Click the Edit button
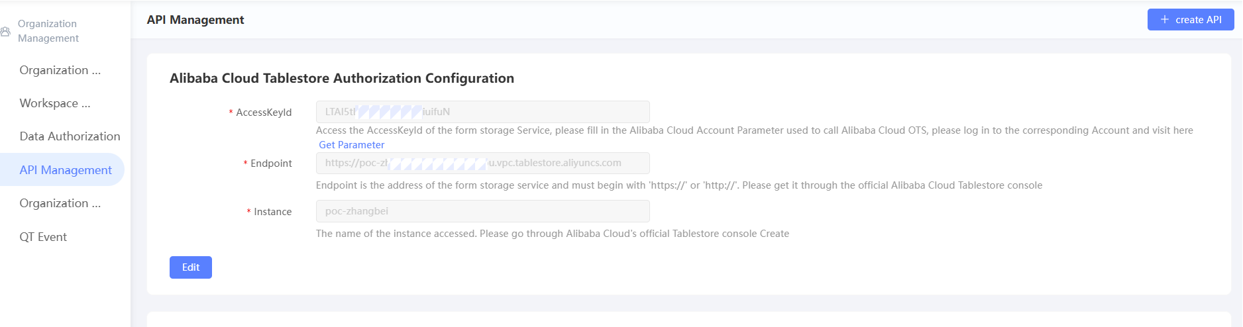 [191, 267]
